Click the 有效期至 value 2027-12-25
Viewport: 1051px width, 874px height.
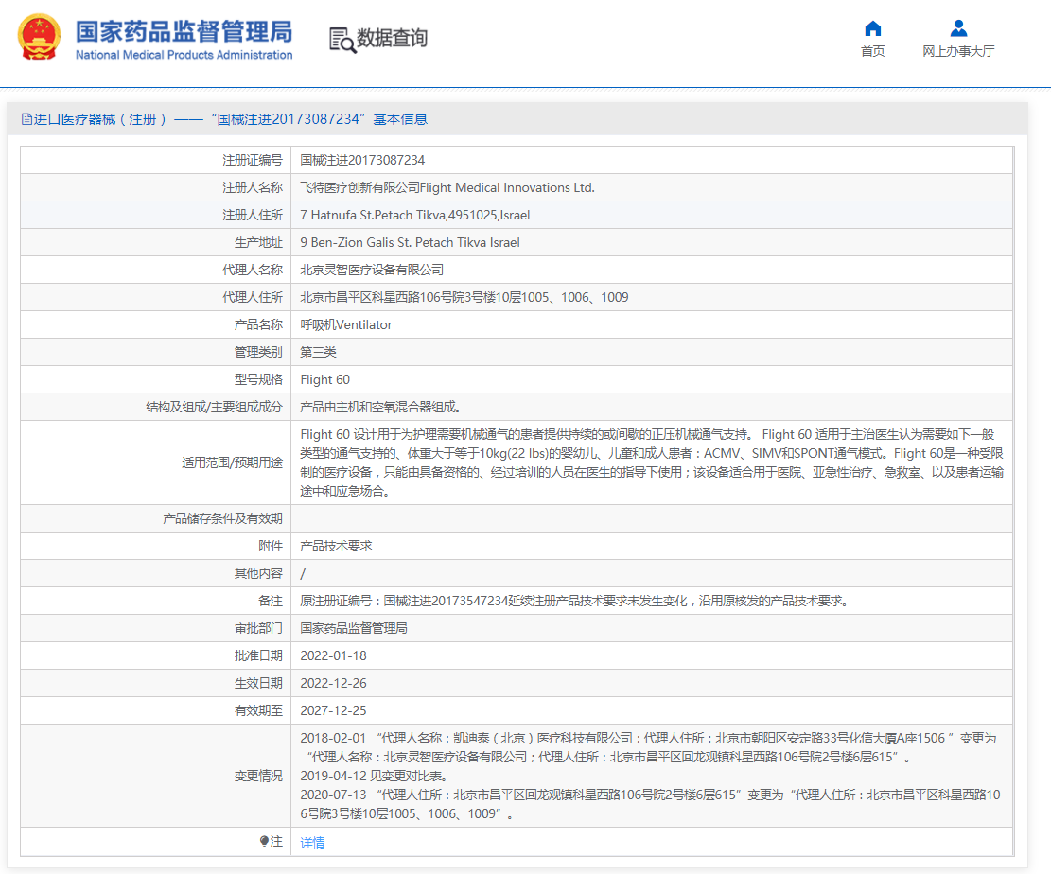(x=333, y=710)
